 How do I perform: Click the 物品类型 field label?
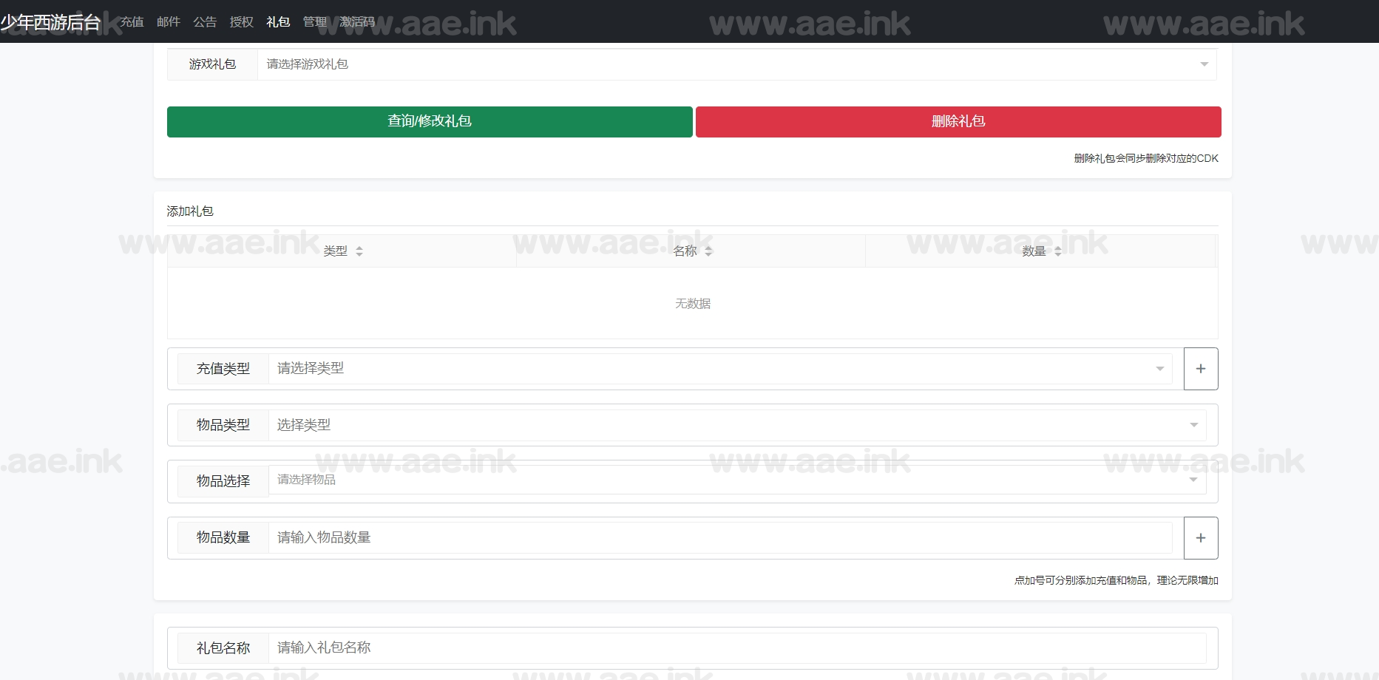tap(223, 425)
